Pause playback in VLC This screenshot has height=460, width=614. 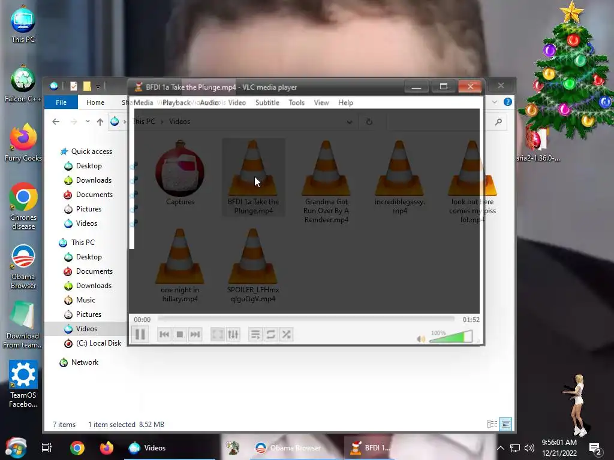[x=140, y=334]
